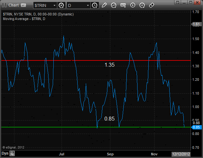Click the 1.50 price axis label

[195, 39]
